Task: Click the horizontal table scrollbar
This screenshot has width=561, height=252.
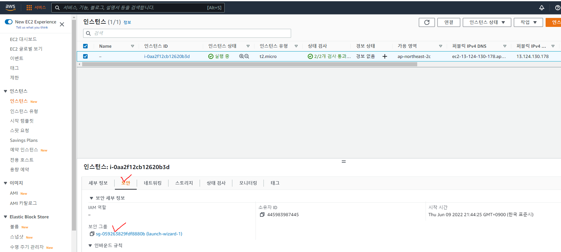Action: coord(250,64)
